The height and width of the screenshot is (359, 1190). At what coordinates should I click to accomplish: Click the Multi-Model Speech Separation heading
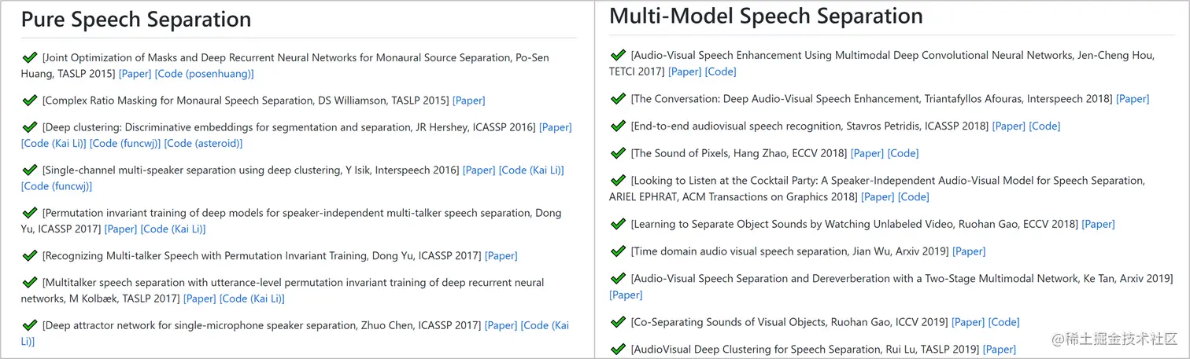(766, 16)
